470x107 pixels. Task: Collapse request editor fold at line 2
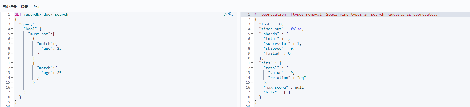[x=12, y=19]
